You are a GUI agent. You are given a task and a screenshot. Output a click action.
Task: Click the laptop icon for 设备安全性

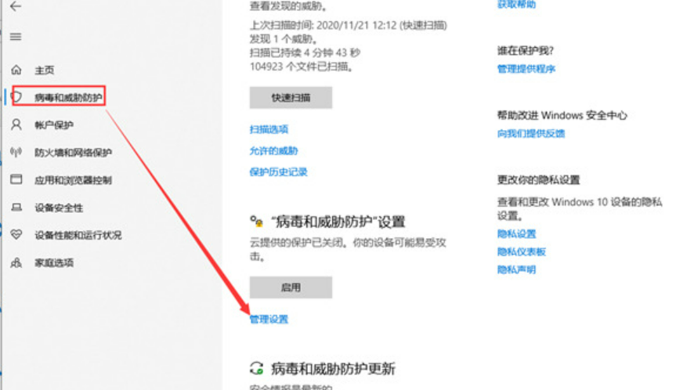pyautogui.click(x=16, y=208)
